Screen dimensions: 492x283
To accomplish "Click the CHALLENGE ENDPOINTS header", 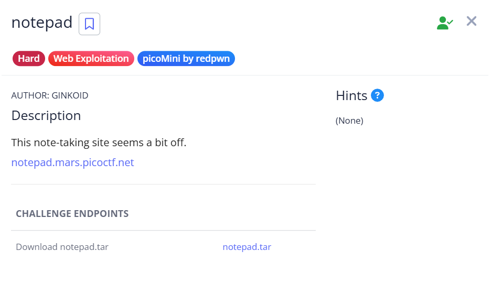I will tap(72, 213).
